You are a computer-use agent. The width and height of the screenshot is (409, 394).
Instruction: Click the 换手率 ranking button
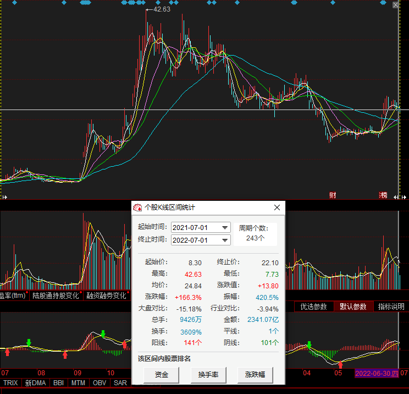click(208, 375)
